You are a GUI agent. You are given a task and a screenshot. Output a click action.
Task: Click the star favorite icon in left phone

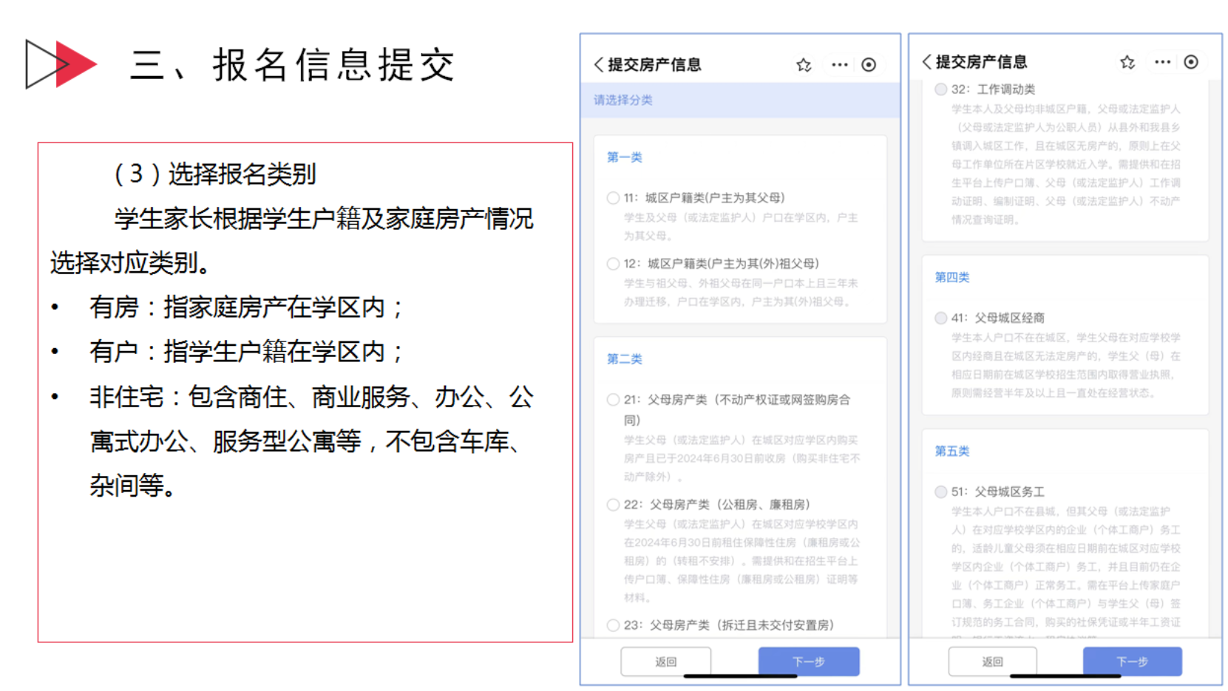coord(804,65)
